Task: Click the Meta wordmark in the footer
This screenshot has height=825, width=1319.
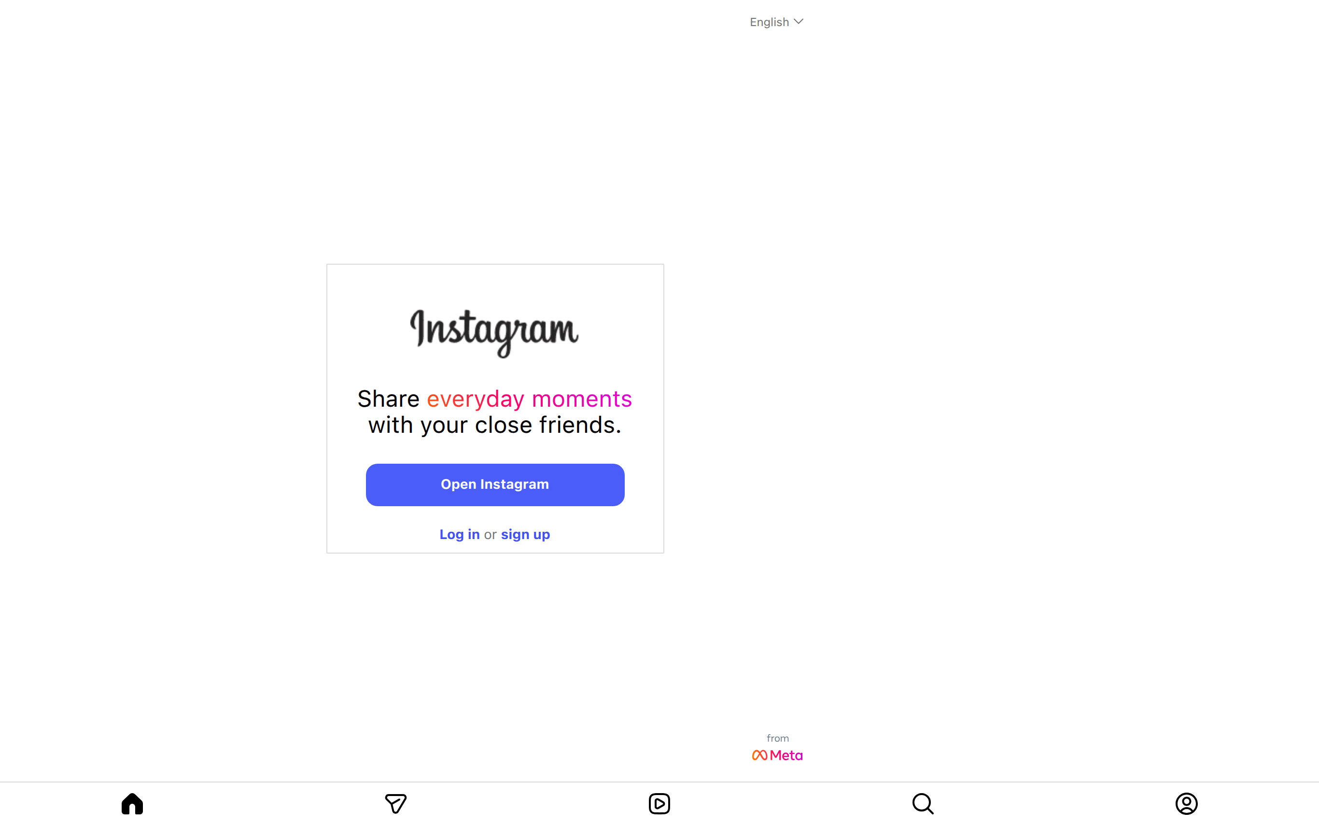Action: (786, 755)
